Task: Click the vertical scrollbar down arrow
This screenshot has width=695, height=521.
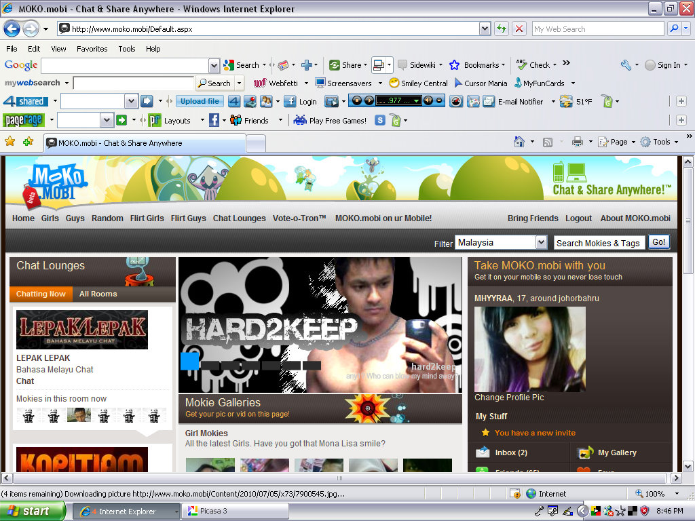Action: point(688,467)
